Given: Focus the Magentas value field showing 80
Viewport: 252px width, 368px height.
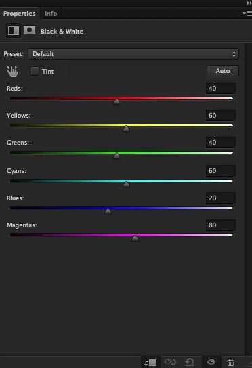Looking at the screenshot, I should pos(221,225).
